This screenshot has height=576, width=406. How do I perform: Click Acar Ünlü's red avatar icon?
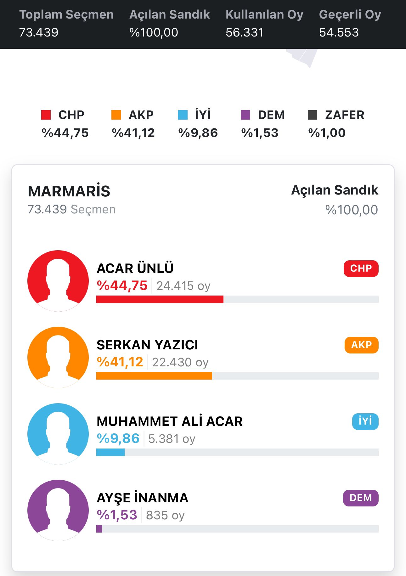coord(58,281)
